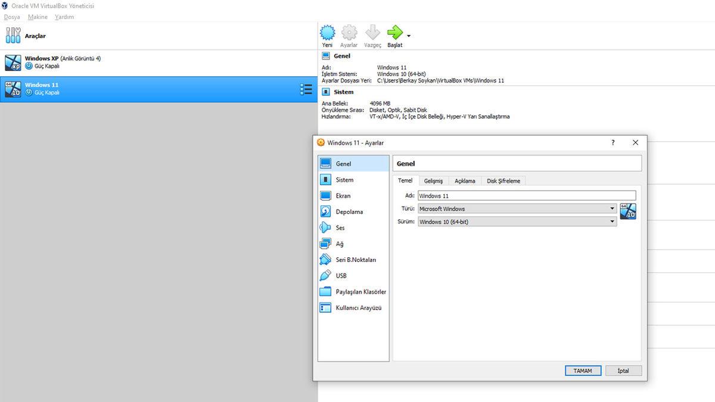The width and height of the screenshot is (715, 402).
Task: Open Kullanıcı Arayüzü settings
Action: point(325,307)
